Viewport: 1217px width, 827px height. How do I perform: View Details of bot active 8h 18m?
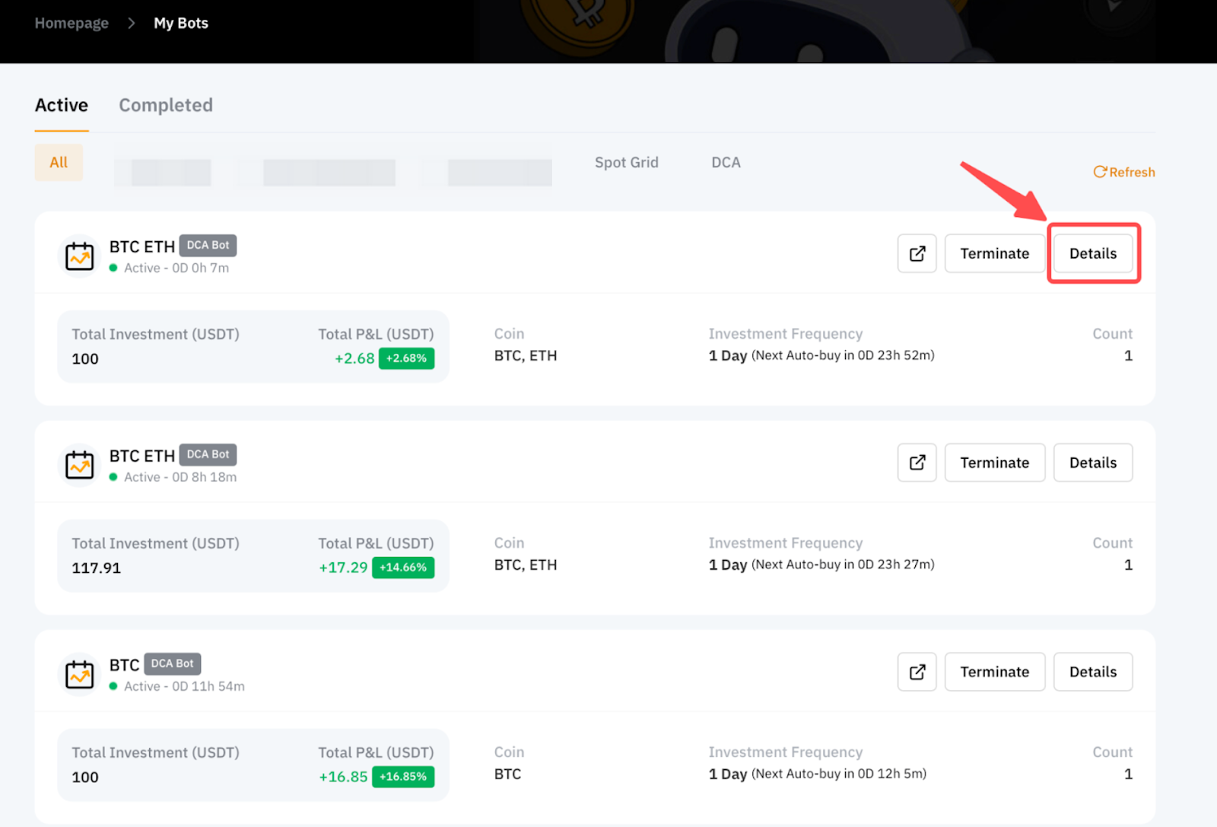pyautogui.click(x=1092, y=463)
